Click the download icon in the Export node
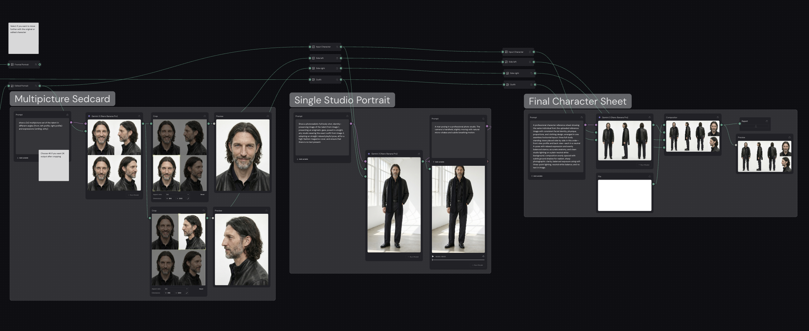This screenshot has height=331, width=809. pos(756,126)
